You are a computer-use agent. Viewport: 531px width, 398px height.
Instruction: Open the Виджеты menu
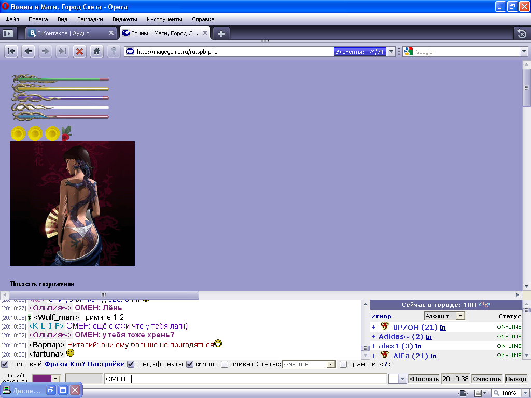(x=124, y=19)
